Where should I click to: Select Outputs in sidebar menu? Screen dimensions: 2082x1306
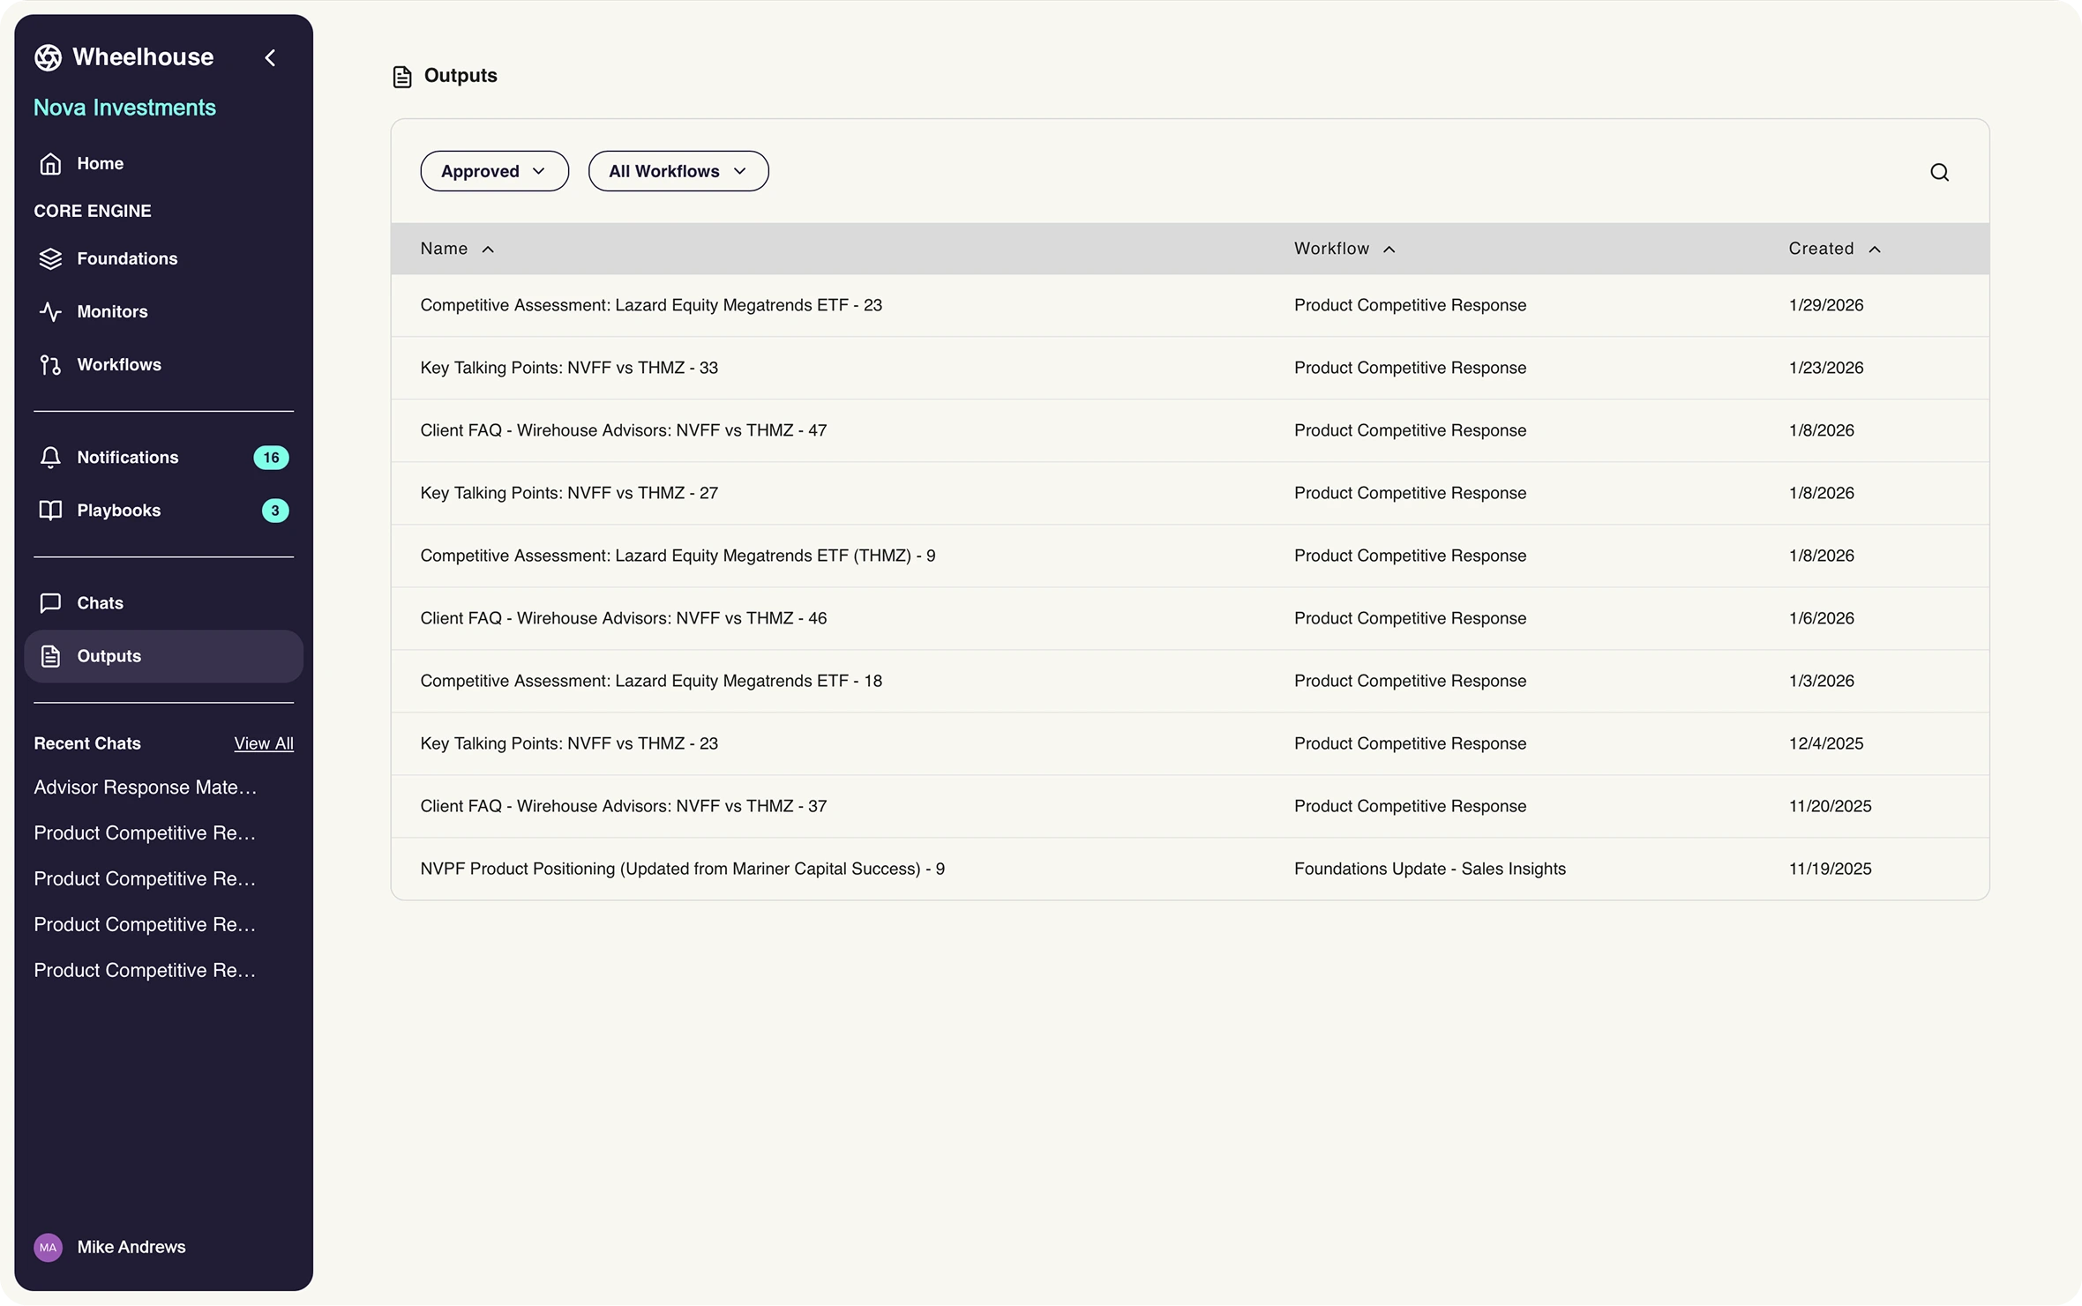109,656
